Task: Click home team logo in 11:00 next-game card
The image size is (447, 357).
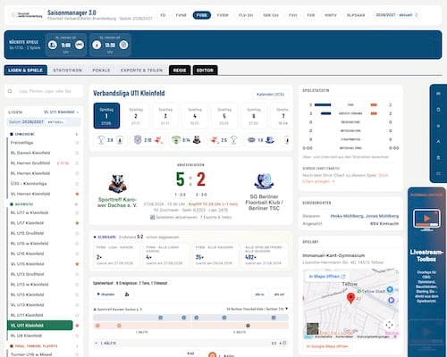Action: tap(53, 45)
